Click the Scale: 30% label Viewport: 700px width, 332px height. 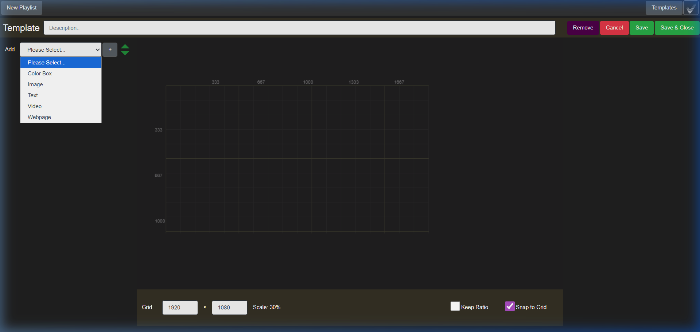pyautogui.click(x=267, y=307)
